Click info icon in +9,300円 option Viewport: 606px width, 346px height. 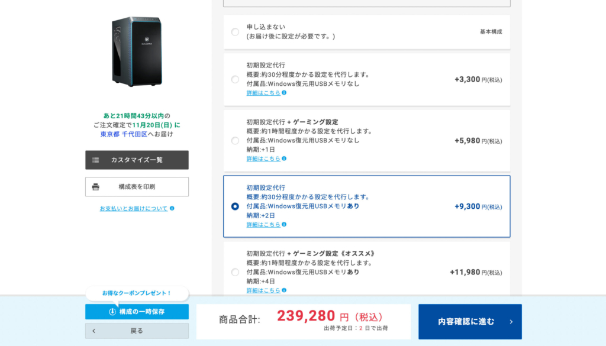[x=284, y=225]
